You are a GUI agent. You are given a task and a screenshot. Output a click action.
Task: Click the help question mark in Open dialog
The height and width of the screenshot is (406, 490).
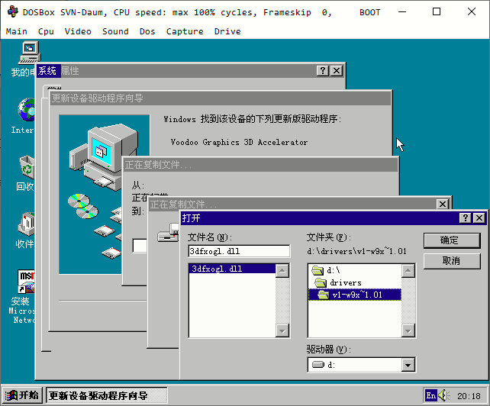pos(466,217)
